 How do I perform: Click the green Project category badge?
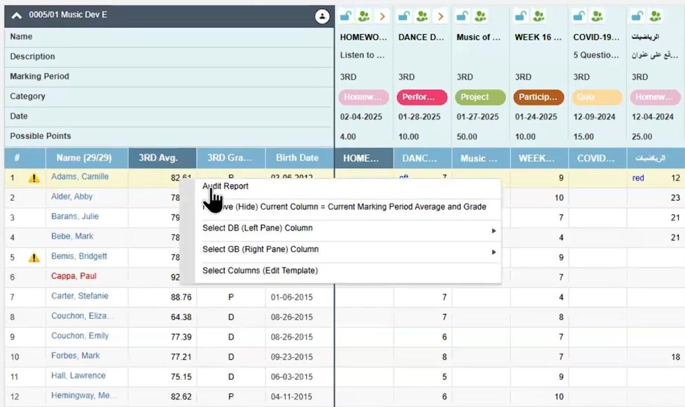point(480,97)
